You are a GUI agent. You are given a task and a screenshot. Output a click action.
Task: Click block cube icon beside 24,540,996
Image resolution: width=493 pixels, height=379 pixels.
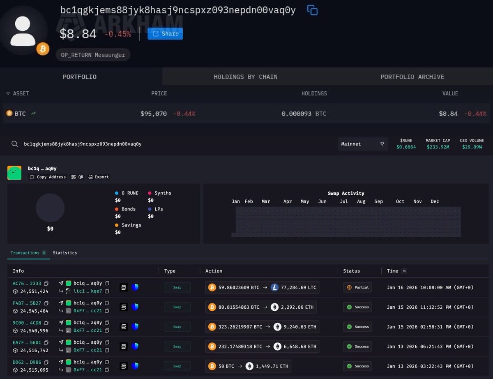click(15, 330)
